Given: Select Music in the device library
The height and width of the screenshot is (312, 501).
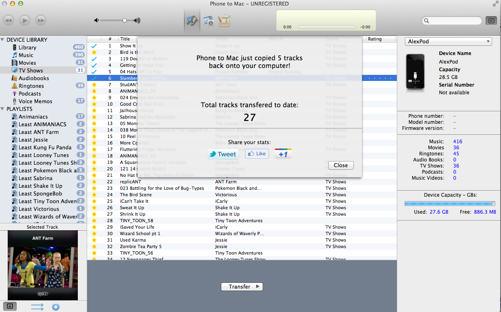Looking at the screenshot, I should click(x=26, y=55).
